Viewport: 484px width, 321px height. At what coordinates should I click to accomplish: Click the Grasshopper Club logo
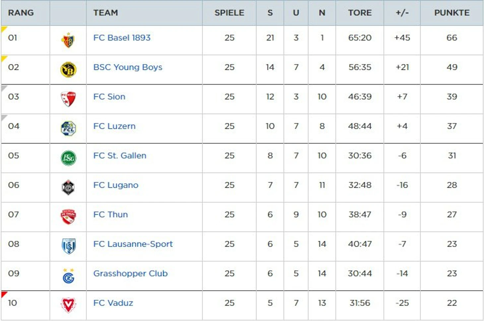click(x=68, y=276)
